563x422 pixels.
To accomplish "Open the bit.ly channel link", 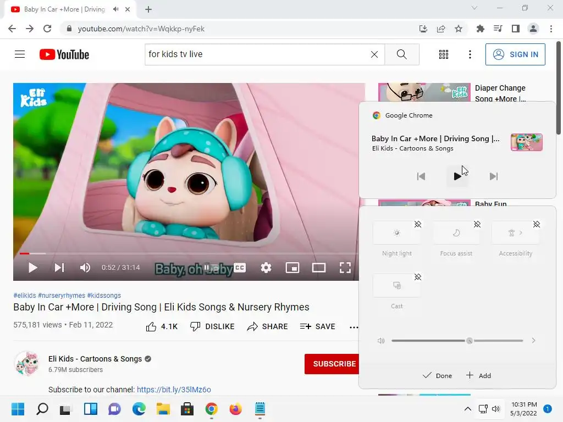I will (x=174, y=390).
